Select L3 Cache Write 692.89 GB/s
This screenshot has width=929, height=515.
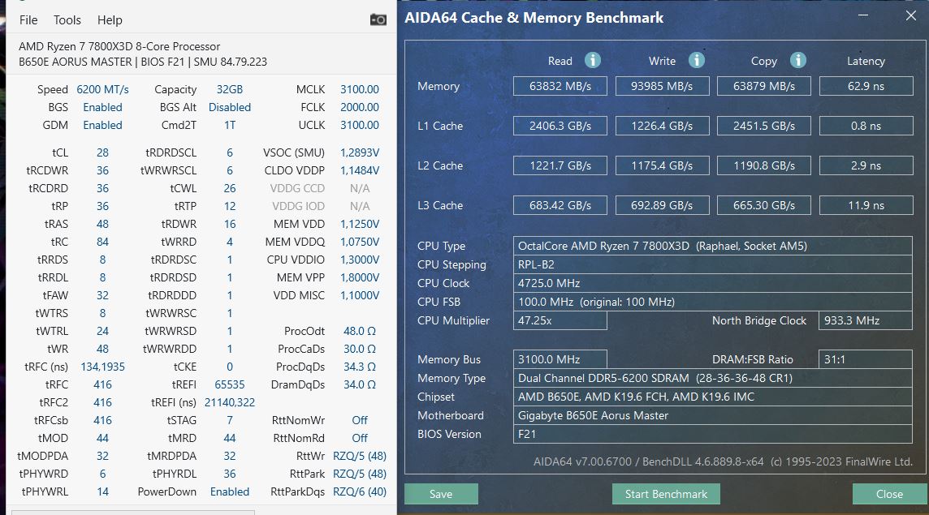[x=662, y=205]
